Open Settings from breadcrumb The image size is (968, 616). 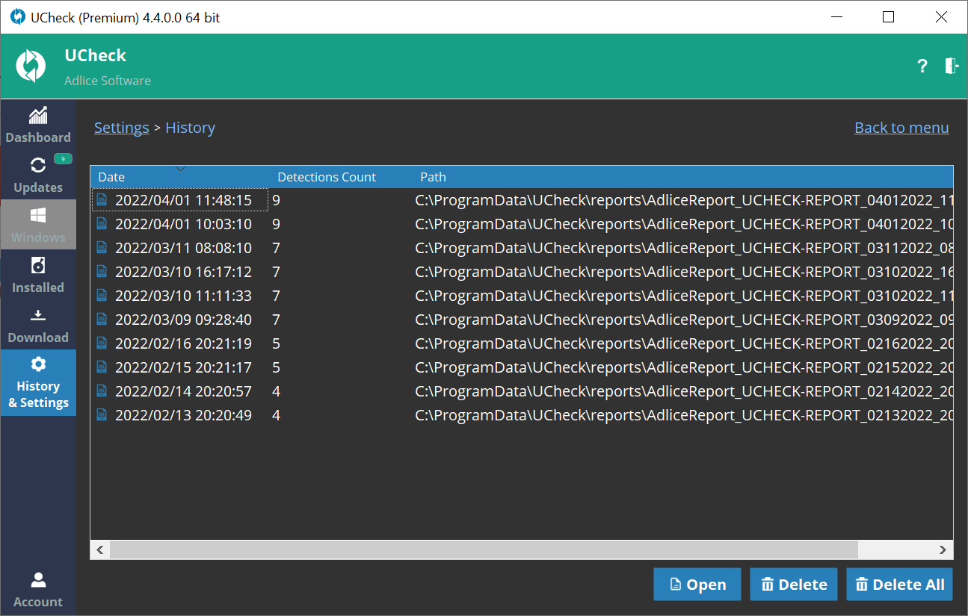[121, 127]
